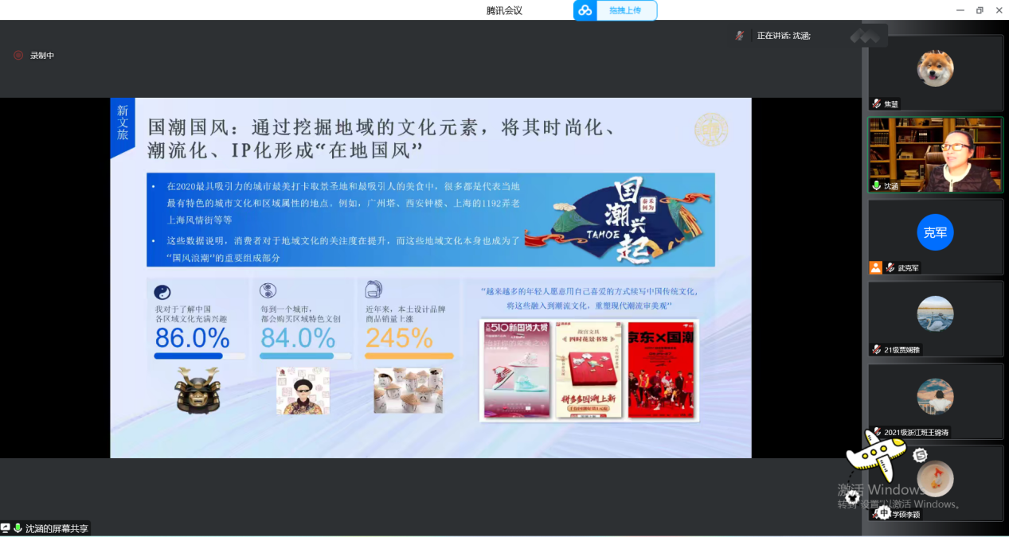Restore the window using the title bar button
This screenshot has width=1009, height=537.
pos(980,10)
